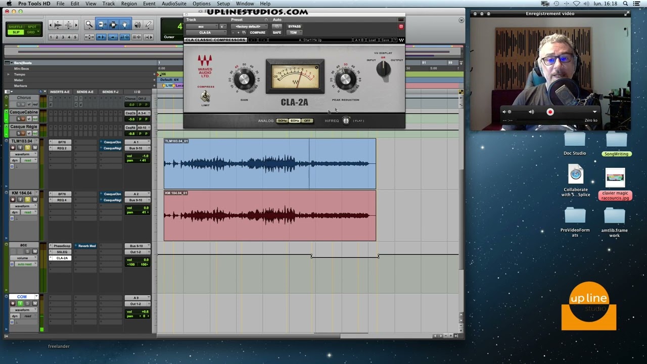Open acc track volume view selector
Viewport: 647px width, 364px height.
tap(23, 258)
